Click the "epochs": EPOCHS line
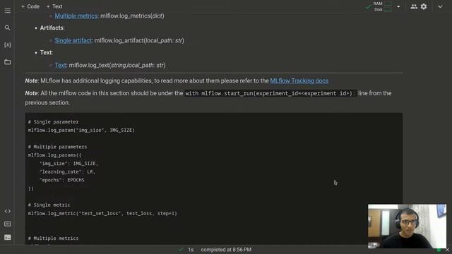The image size is (452, 254). (x=62, y=180)
